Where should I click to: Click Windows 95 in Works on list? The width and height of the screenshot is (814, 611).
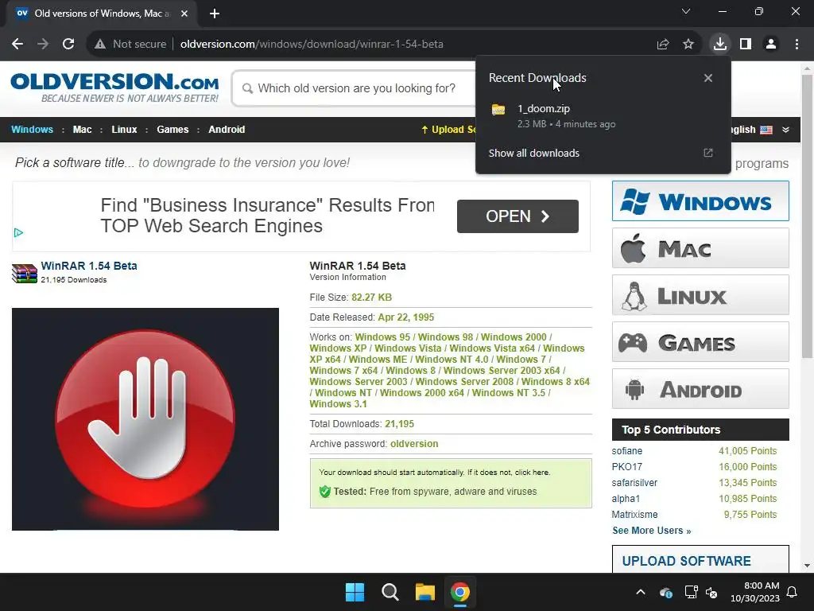382,337
